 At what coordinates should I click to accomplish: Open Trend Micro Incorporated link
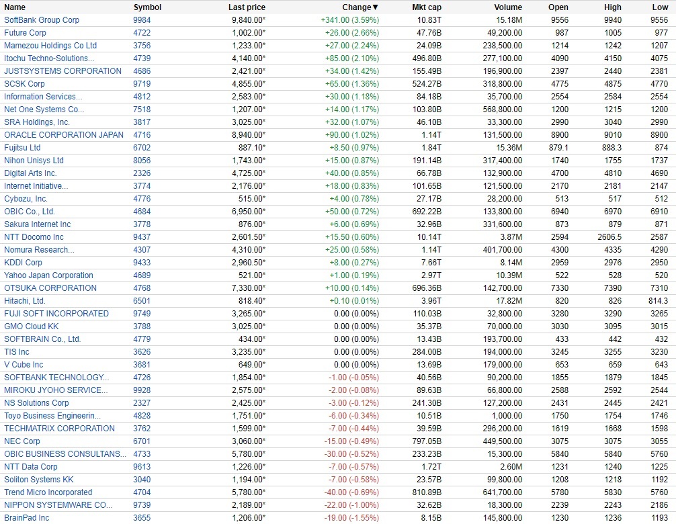(x=48, y=492)
